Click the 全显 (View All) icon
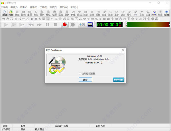This screenshot has width=171, height=131. 104,13
